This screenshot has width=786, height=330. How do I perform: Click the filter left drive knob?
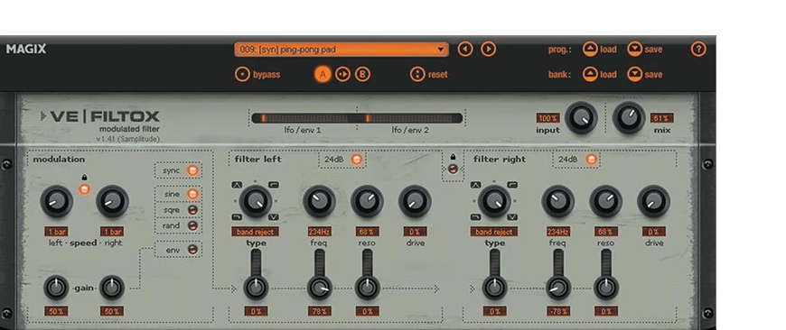point(415,201)
